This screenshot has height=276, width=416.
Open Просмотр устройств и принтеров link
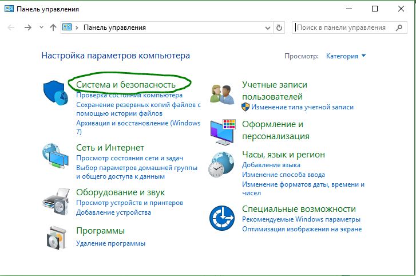coord(129,203)
